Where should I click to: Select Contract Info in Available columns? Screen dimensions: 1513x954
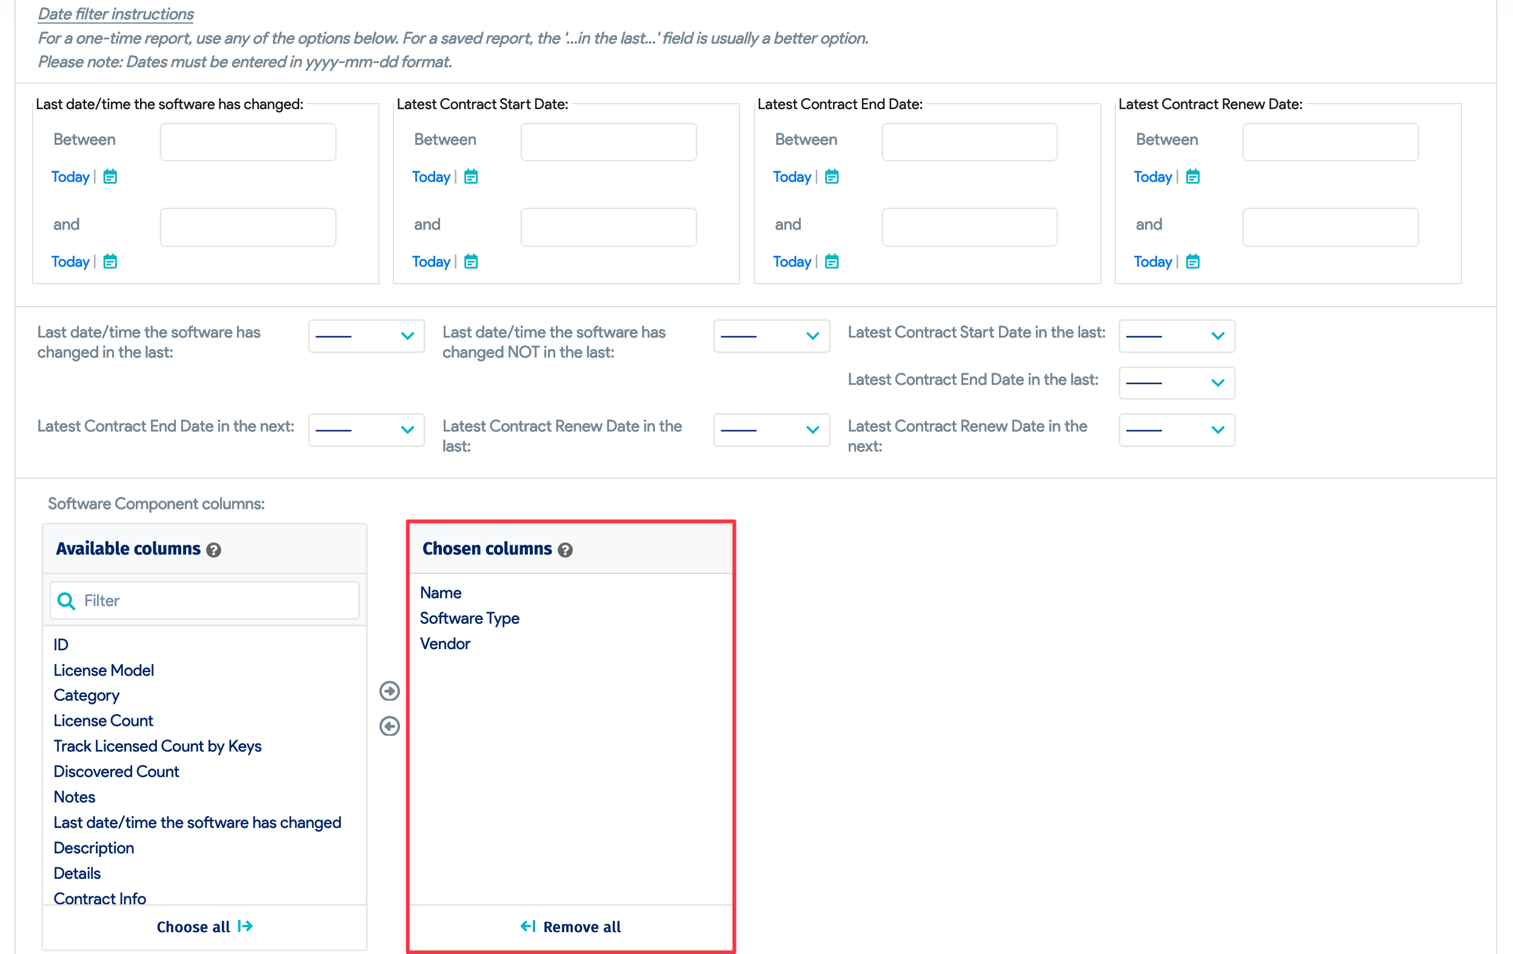pos(99,899)
